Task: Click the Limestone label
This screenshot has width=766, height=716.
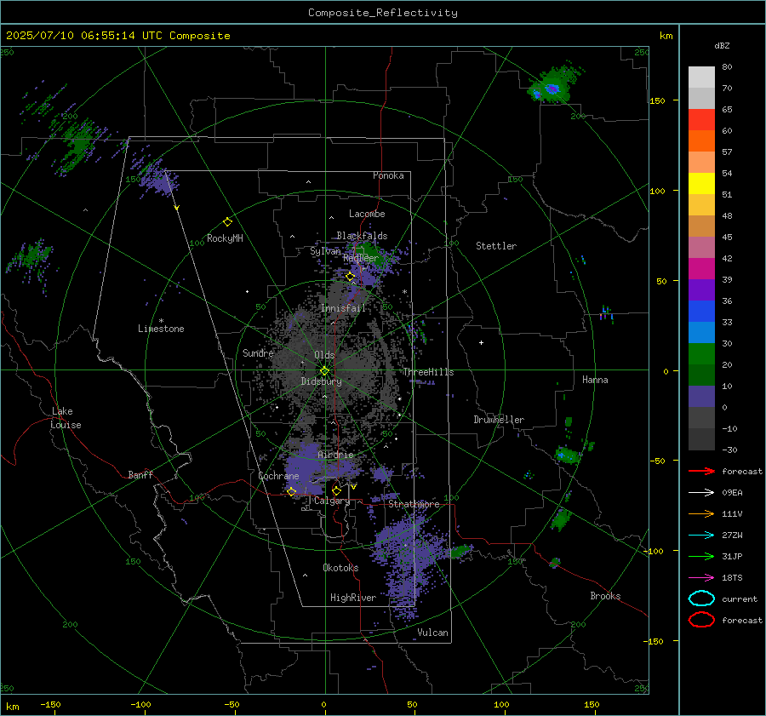Action: [x=161, y=329]
